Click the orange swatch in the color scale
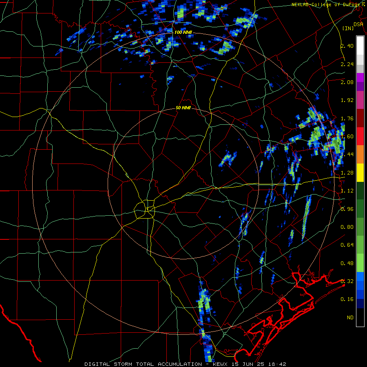Image resolution: width=367 pixels, height=367 pixels. (x=360, y=154)
